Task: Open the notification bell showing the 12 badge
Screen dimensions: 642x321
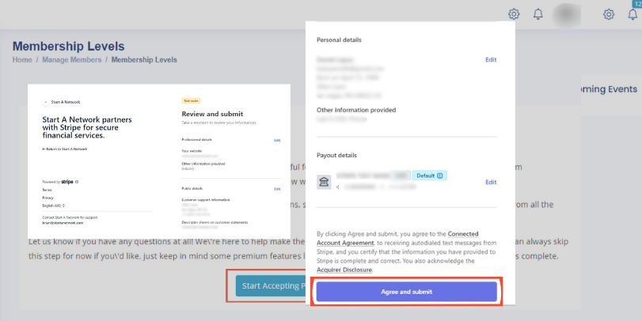Action: click(x=632, y=14)
